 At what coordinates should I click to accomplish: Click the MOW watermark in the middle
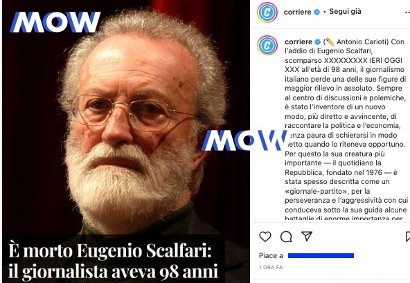click(244, 140)
